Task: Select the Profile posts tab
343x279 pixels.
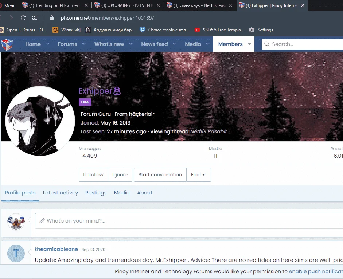Action: (x=20, y=193)
